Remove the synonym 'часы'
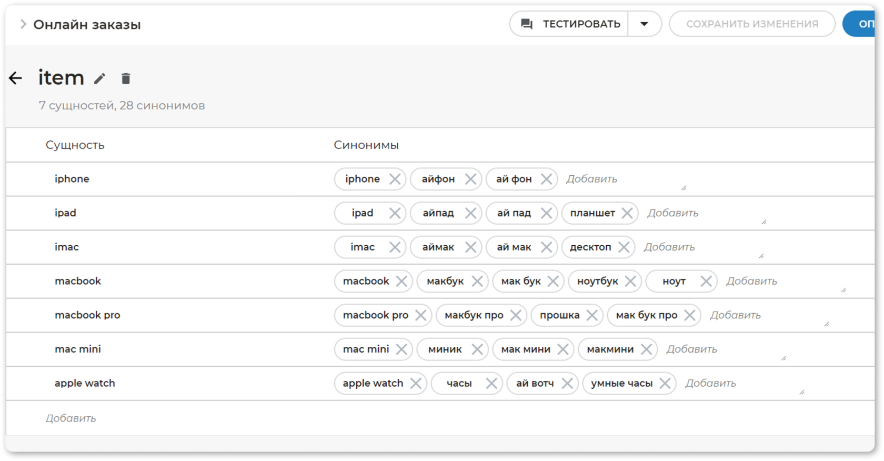Image resolution: width=884 pixels, height=461 pixels. [491, 384]
